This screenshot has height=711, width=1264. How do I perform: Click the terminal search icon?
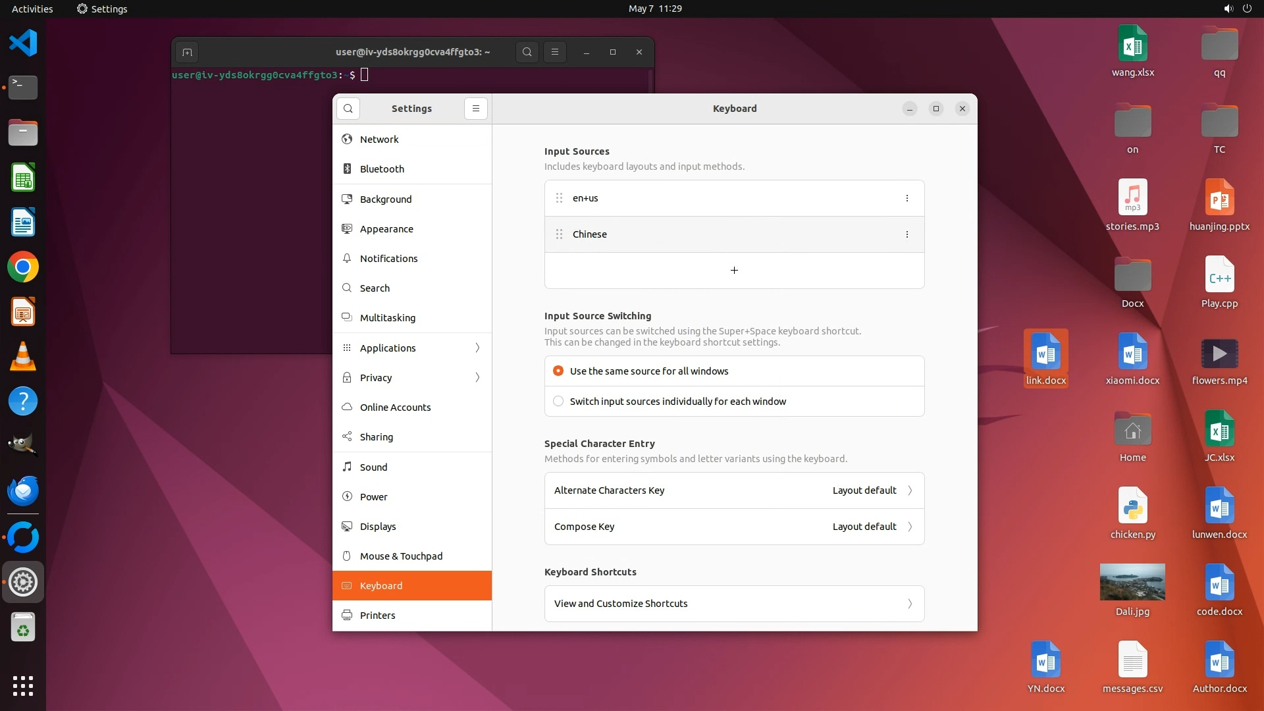tap(527, 52)
